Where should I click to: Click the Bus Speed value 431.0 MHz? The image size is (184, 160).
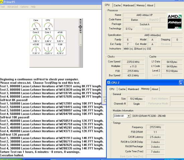(x=133, y=75)
